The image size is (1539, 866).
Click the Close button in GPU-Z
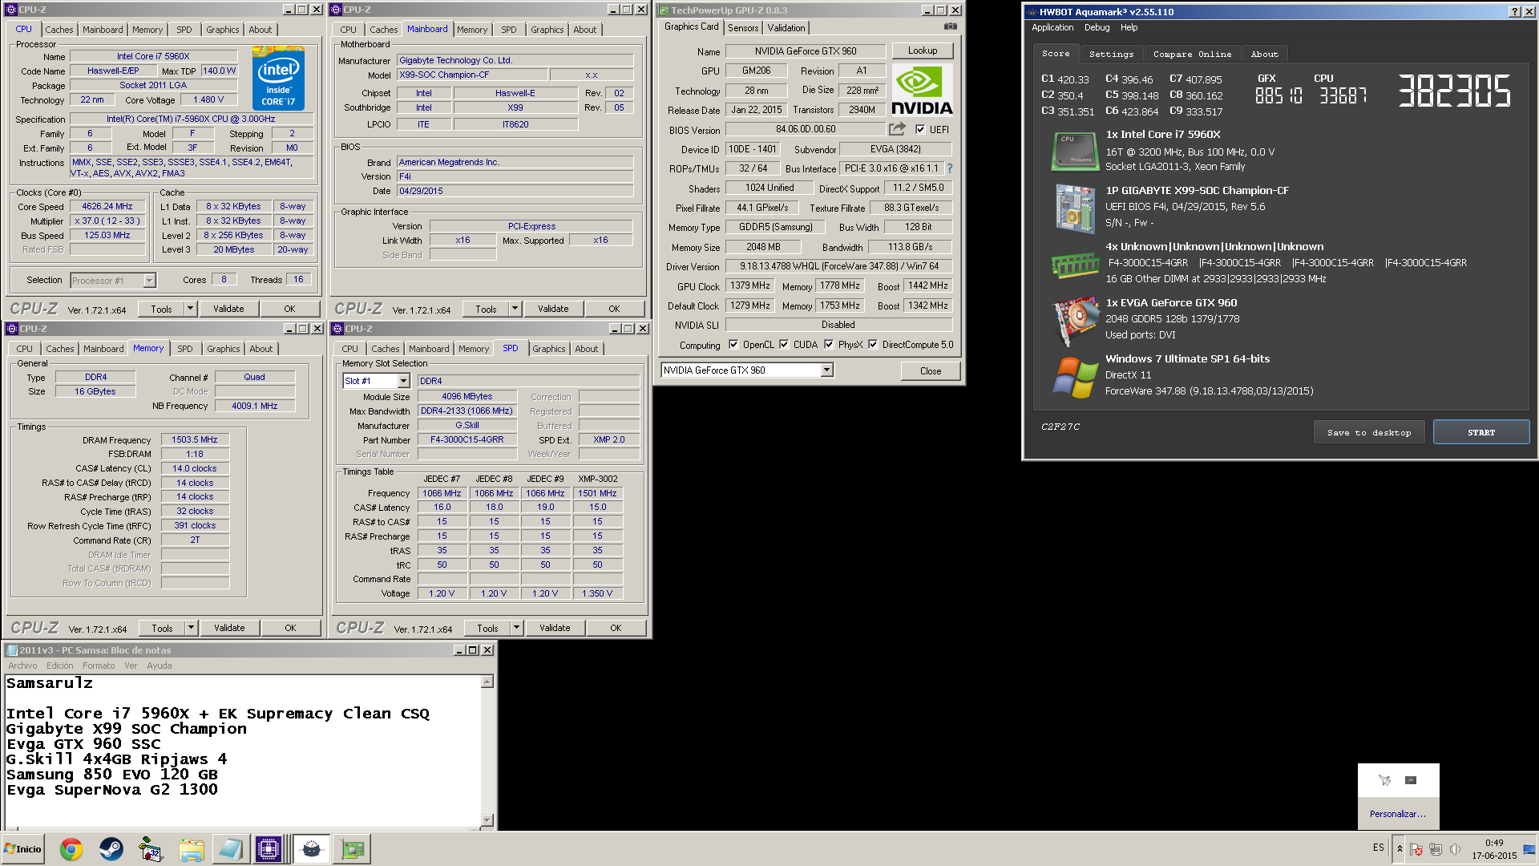click(x=931, y=371)
